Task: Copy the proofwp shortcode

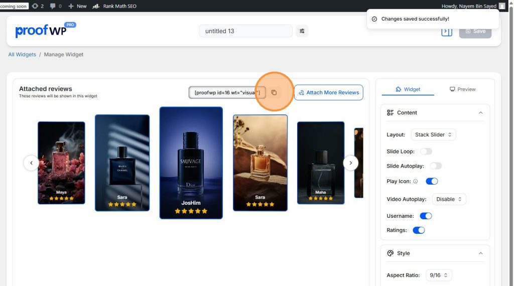Action: click(274, 93)
